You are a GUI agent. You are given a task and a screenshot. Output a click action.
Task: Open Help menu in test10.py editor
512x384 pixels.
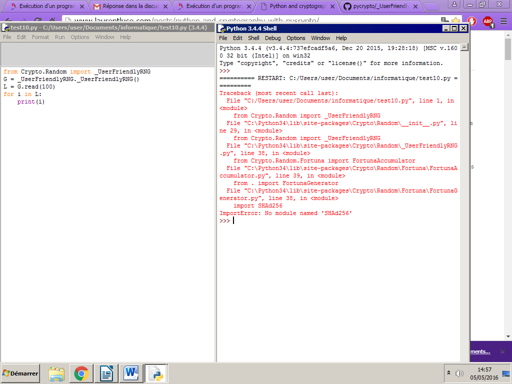coord(125,37)
